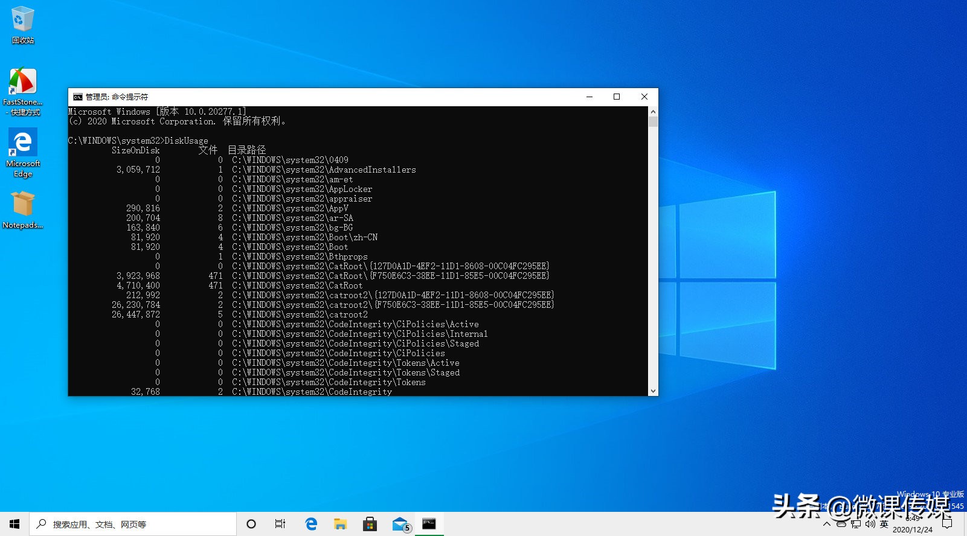Image resolution: width=967 pixels, height=536 pixels.
Task: Click the system32\AppLocker path line
Action: (302, 189)
